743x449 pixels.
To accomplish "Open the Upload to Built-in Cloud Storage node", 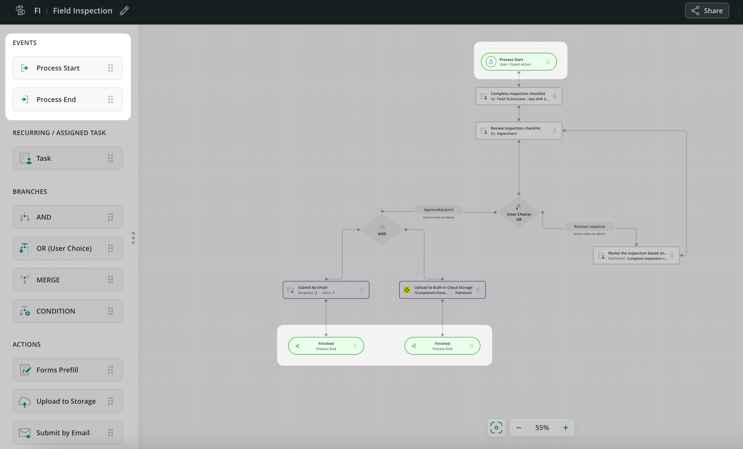I will (x=442, y=290).
